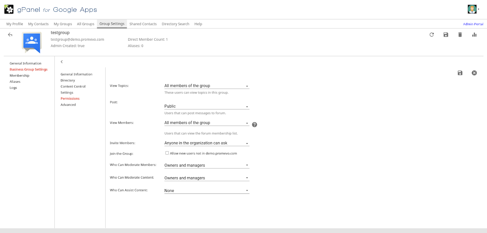Click the refresh icon in group header
The width and height of the screenshot is (487, 233).
[x=431, y=35]
